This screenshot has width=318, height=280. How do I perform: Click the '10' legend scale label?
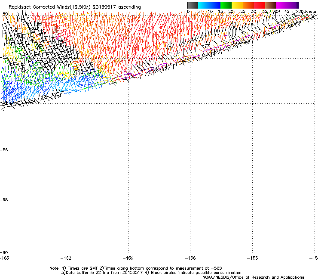click(x=210, y=11)
